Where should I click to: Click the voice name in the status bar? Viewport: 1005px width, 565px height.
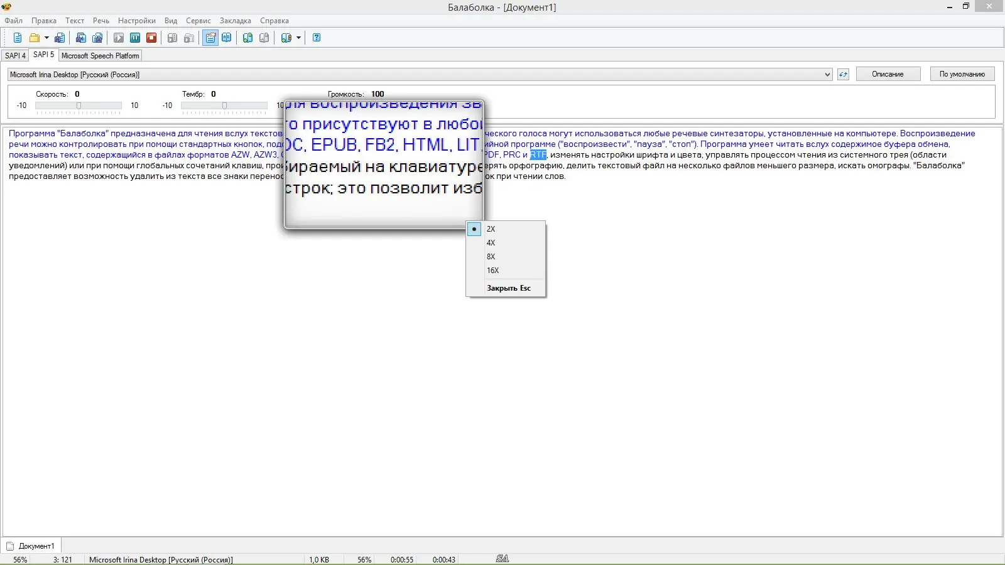click(161, 560)
